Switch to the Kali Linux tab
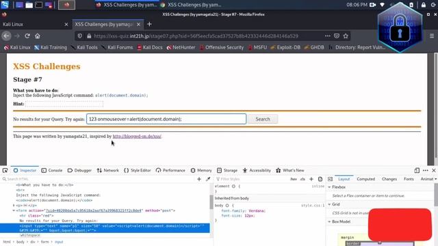The image size is (438, 246). [35, 25]
